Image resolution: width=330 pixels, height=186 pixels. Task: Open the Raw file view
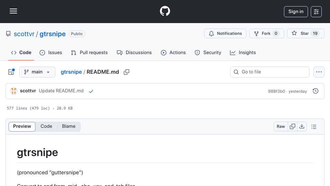pyautogui.click(x=280, y=126)
